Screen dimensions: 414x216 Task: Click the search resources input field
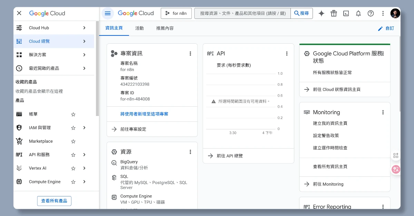243,13
